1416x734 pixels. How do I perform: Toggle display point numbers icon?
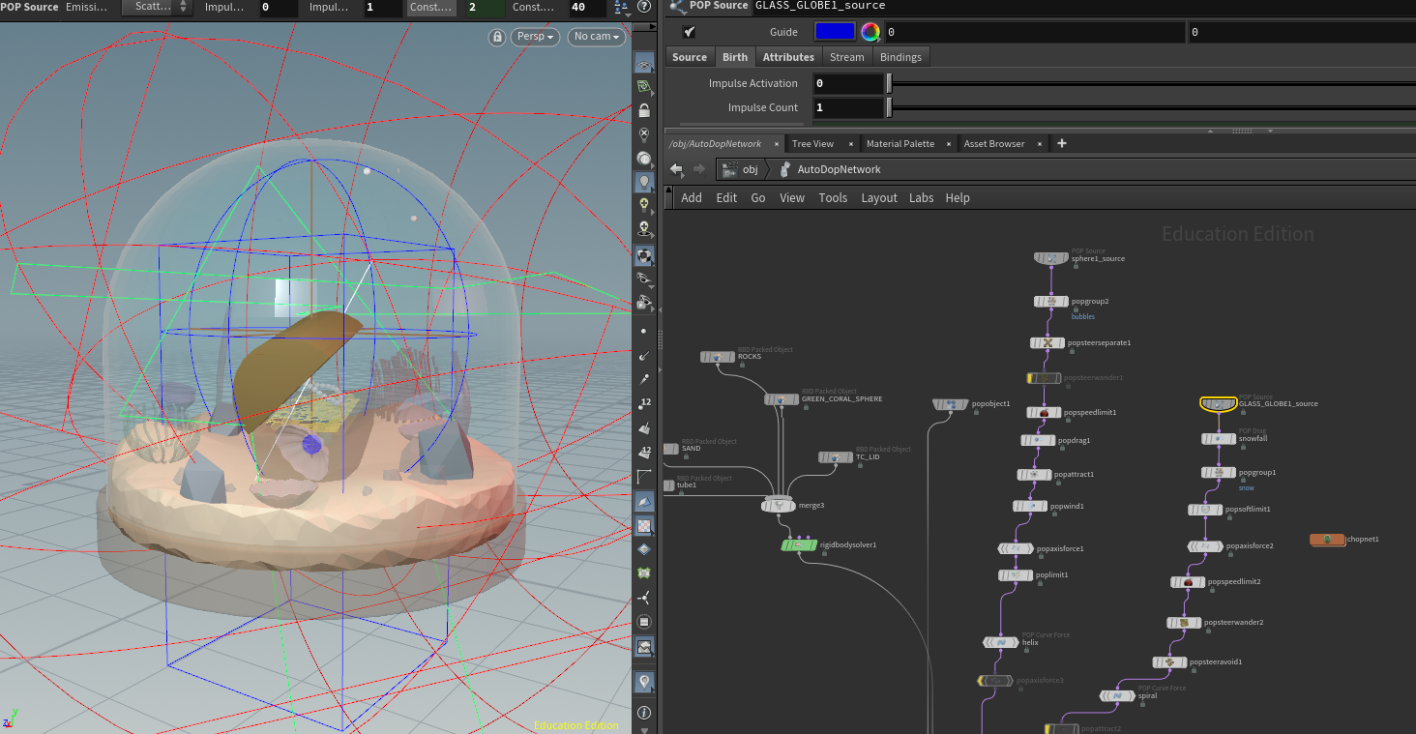[644, 403]
